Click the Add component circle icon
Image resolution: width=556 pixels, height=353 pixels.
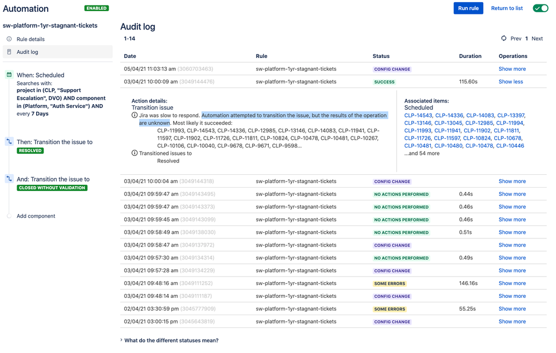tap(9, 215)
